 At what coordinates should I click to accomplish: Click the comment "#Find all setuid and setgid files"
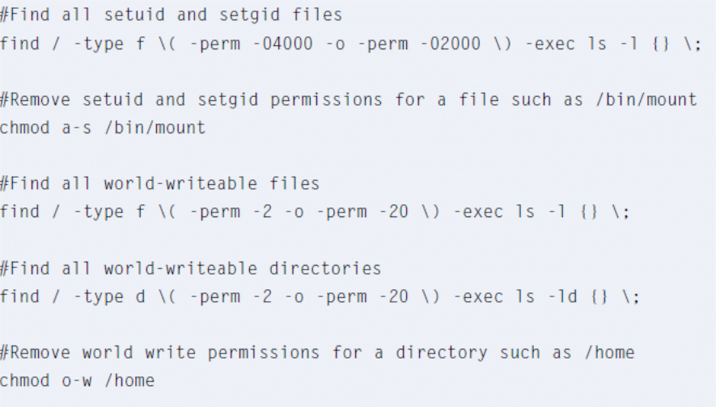click(171, 15)
